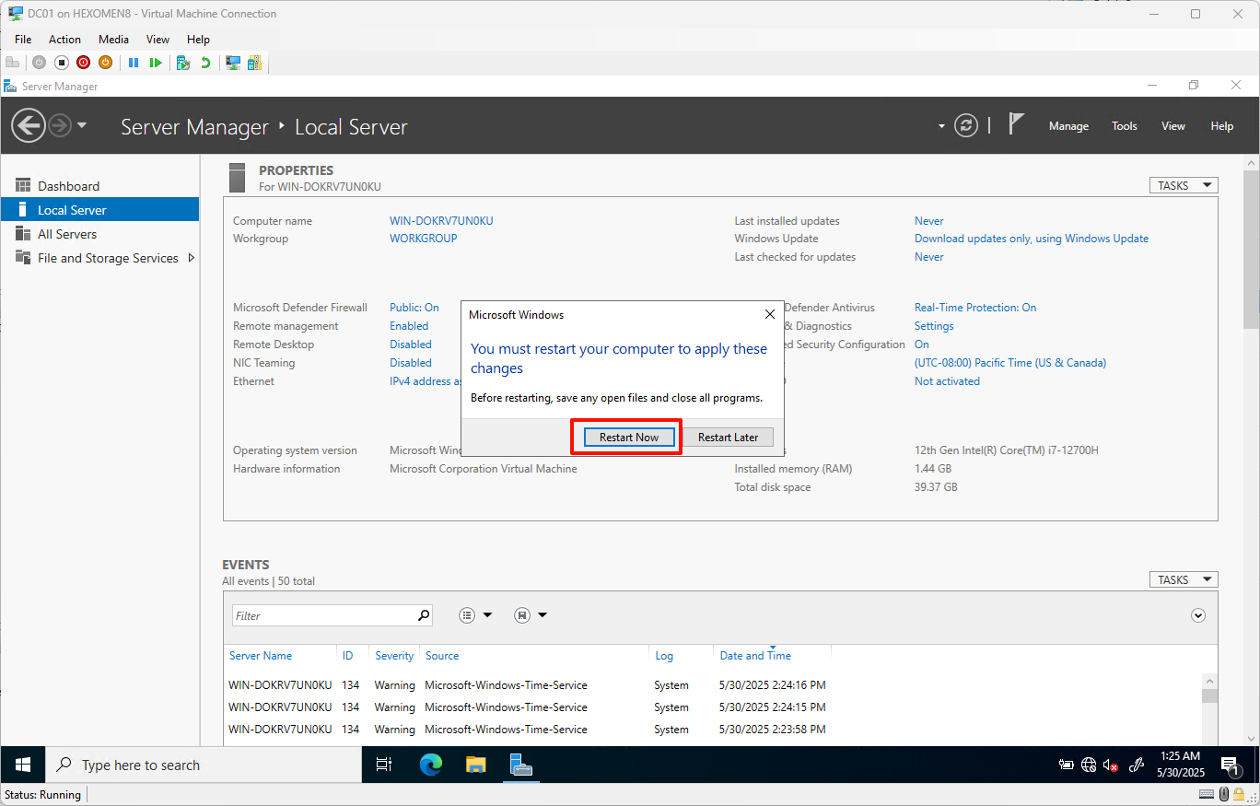
Task: Open Task View on the VM taskbar
Action: [384, 765]
